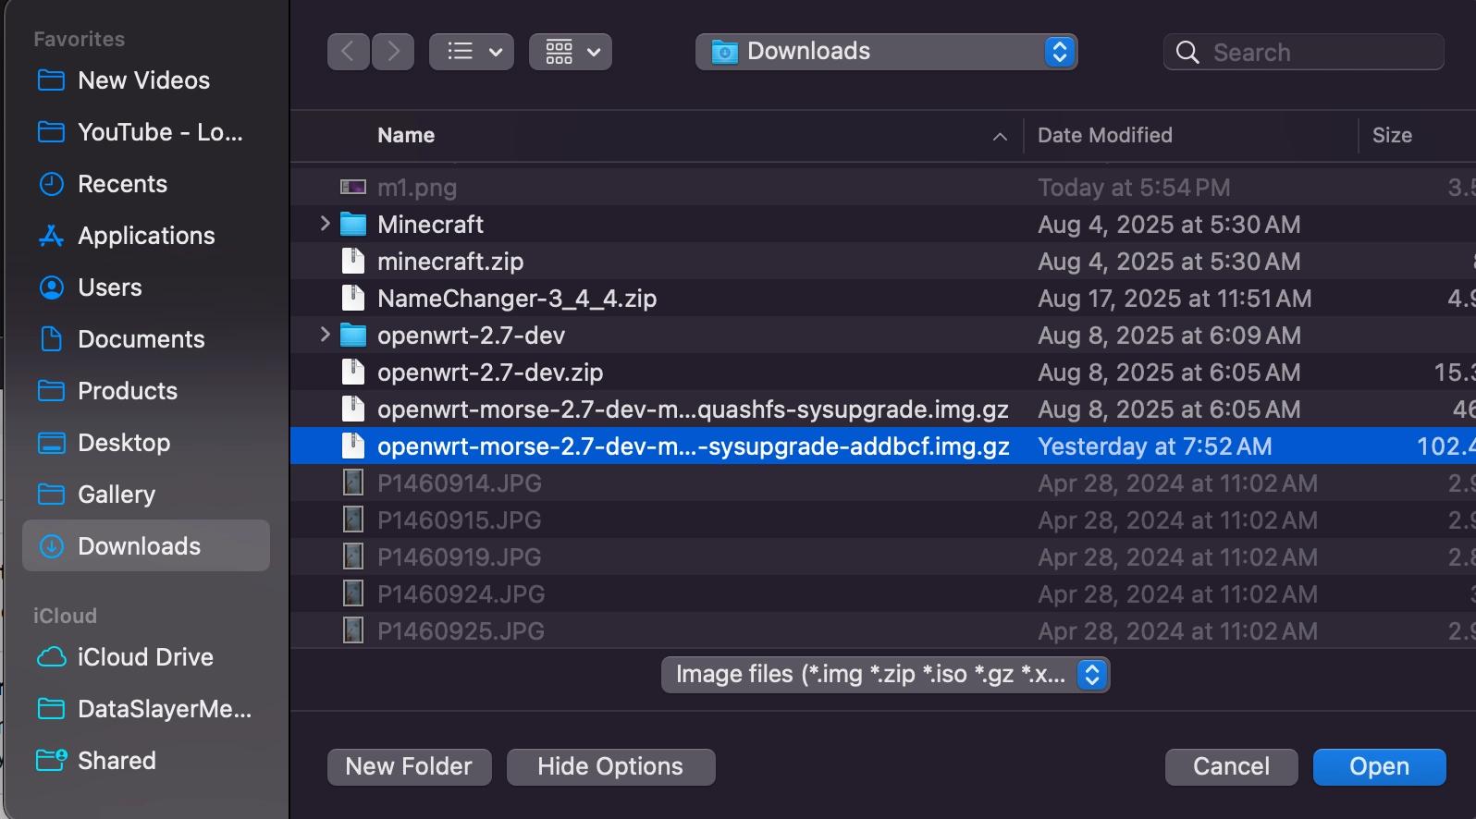
Task: Click the m1.png thumbnail icon
Action: click(353, 188)
